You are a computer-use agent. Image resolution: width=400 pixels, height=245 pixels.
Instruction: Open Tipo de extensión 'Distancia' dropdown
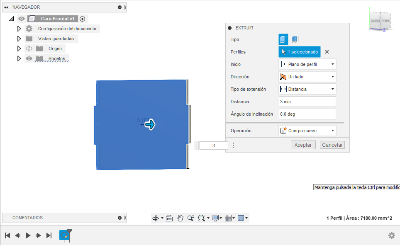307,89
